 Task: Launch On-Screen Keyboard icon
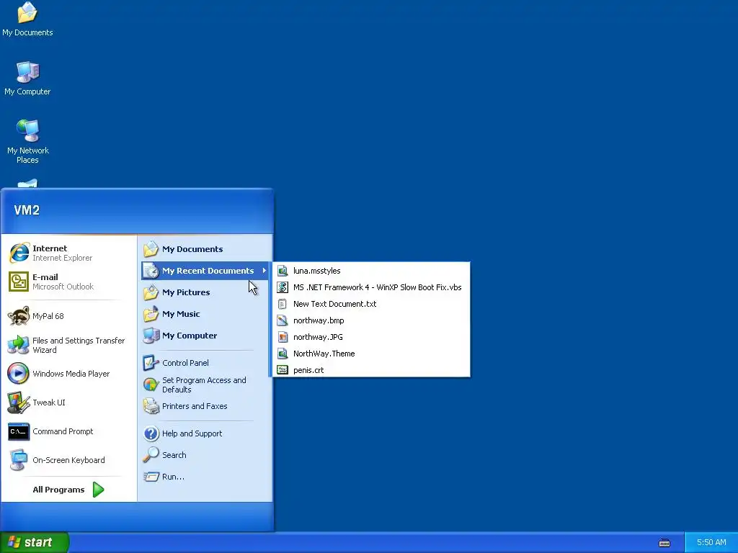pos(19,460)
